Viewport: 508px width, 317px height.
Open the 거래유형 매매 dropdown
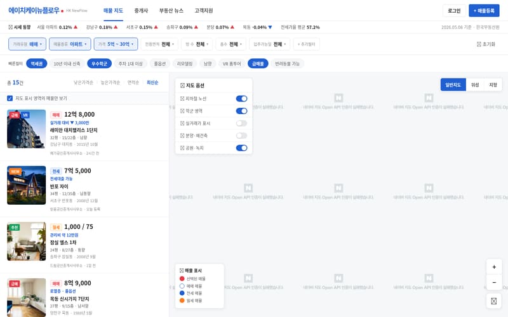pyautogui.click(x=27, y=44)
